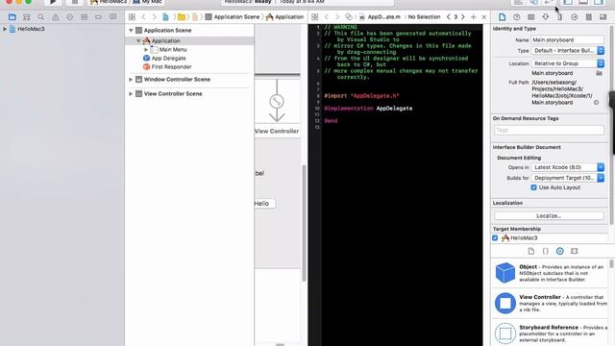This screenshot has width=615, height=346.
Task: Open the 'Builds for' deployment target dropdown
Action: tap(568, 178)
